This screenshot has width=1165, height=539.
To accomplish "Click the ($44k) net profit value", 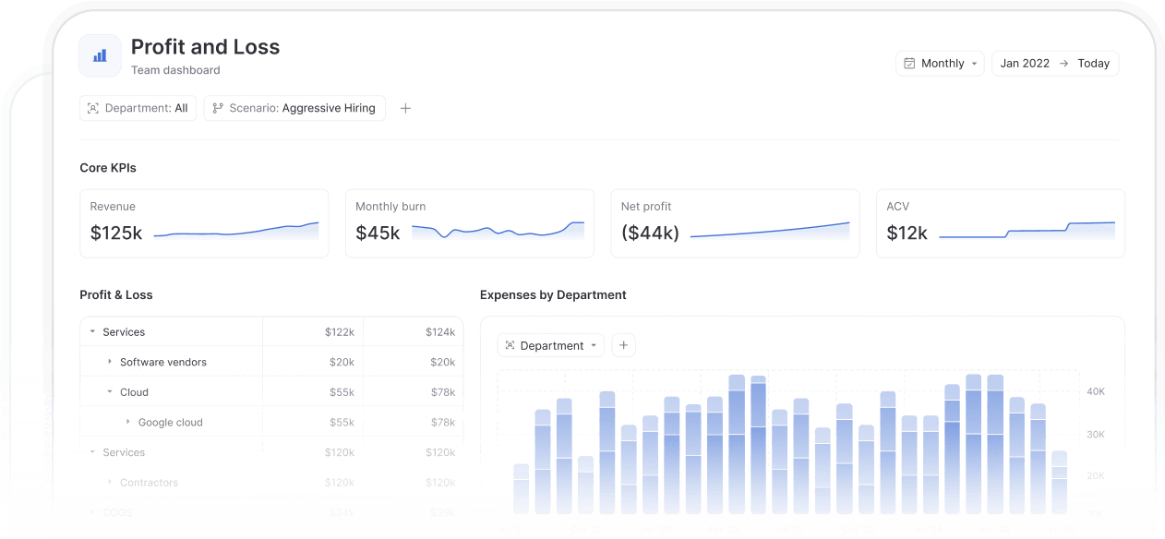I will tap(650, 233).
